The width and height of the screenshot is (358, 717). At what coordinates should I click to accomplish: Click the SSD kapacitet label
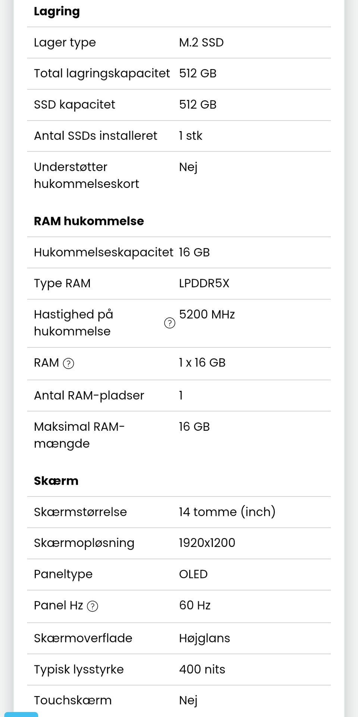75,105
